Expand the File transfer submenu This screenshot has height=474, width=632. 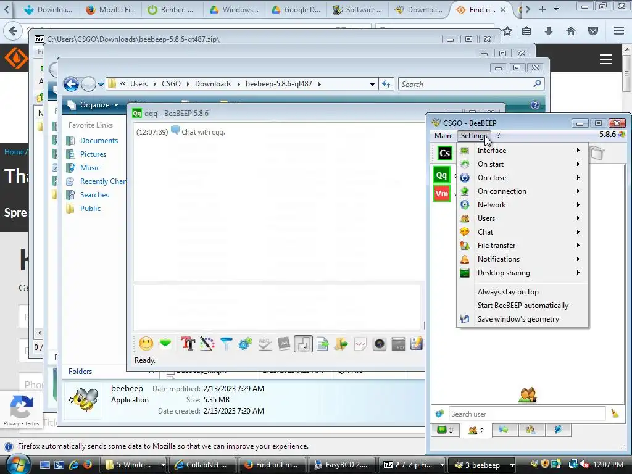click(x=522, y=246)
